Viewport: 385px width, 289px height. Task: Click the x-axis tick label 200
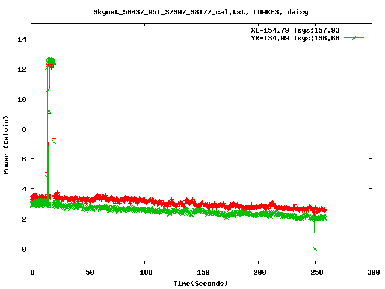tap(260, 272)
